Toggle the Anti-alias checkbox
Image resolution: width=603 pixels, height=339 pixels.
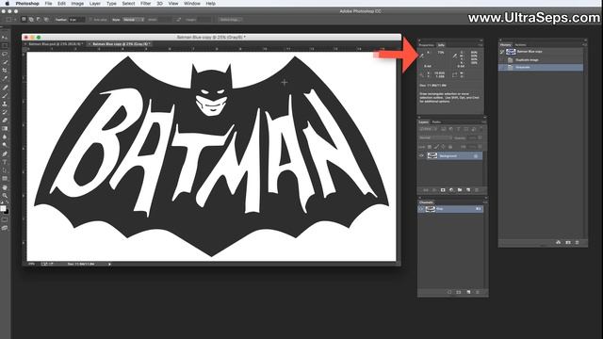click(x=90, y=19)
